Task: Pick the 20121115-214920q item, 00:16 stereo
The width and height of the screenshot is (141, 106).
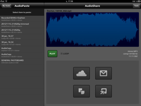Action: pyautogui.click(x=22, y=31)
